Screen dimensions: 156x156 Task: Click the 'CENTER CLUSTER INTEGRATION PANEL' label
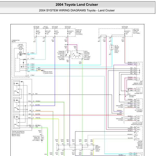point(137,124)
